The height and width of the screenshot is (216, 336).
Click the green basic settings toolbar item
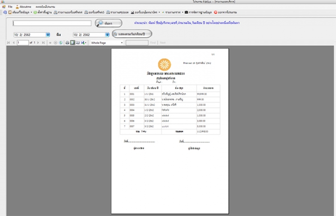point(42,12)
